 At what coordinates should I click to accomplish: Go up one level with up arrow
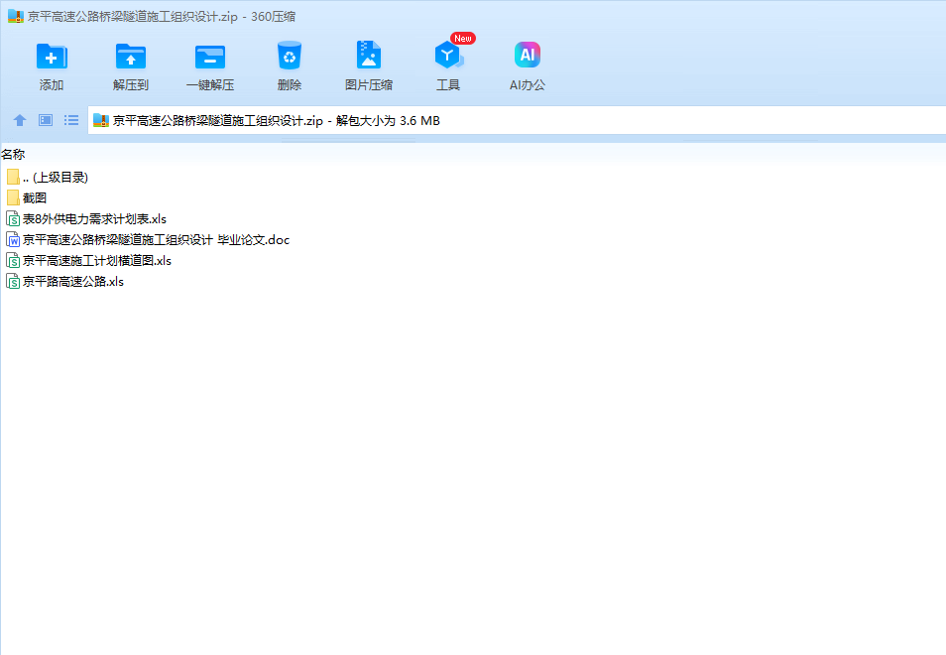[x=20, y=120]
